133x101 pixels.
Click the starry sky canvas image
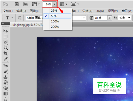click(x=85, y=69)
